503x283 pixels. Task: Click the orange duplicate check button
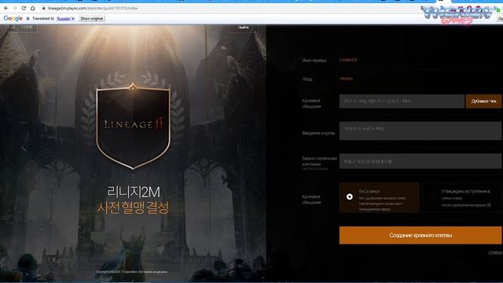pos(483,101)
